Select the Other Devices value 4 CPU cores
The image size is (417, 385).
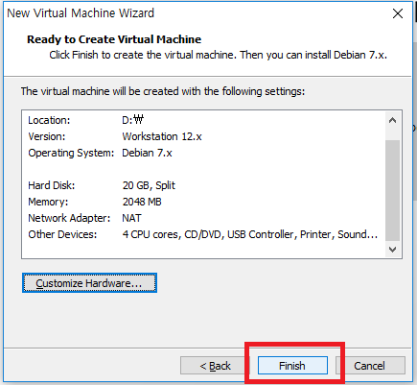pos(151,234)
